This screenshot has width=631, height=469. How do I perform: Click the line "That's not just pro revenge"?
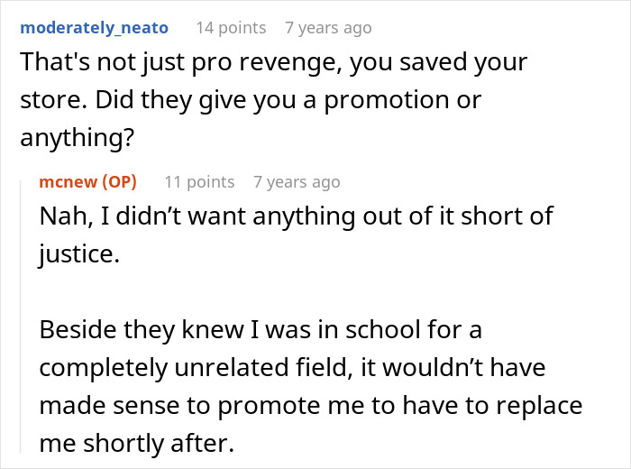[274, 62]
